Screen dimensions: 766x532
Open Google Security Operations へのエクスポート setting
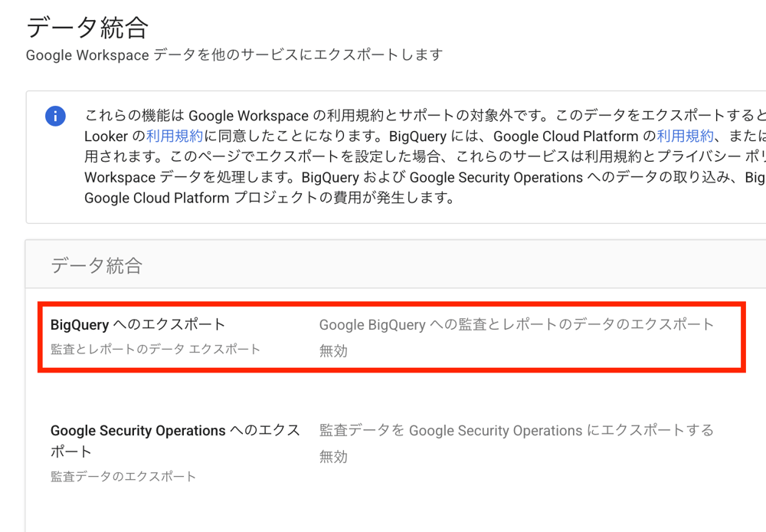tap(175, 441)
